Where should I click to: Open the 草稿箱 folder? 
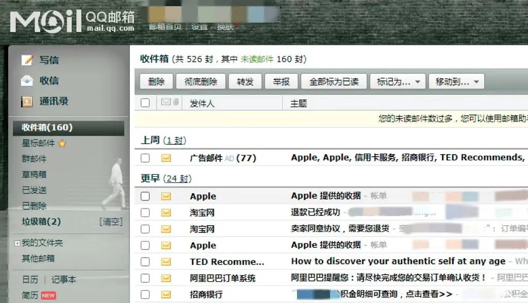click(x=35, y=174)
